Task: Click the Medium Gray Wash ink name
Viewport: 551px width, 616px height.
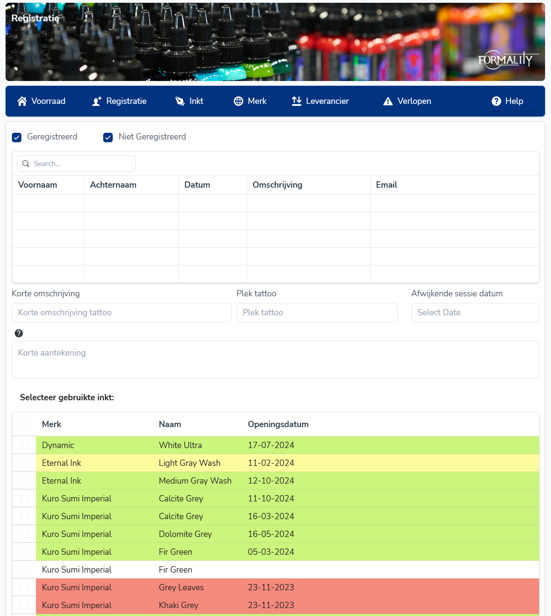Action: (195, 481)
